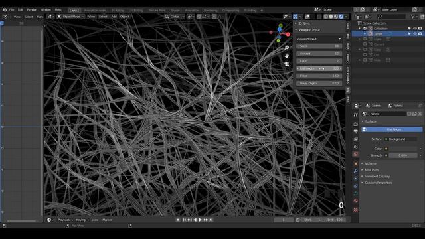Open the File menu
Viewport: 425px width, 239px height.
coord(12,9)
